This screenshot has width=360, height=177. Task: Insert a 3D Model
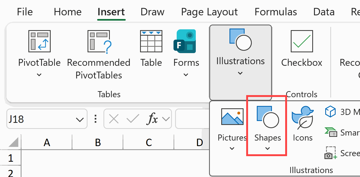340,112
